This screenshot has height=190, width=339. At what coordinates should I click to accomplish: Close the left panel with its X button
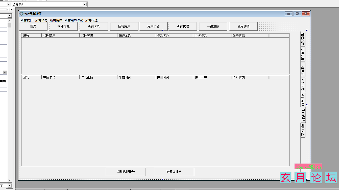pyautogui.click(x=12, y=10)
